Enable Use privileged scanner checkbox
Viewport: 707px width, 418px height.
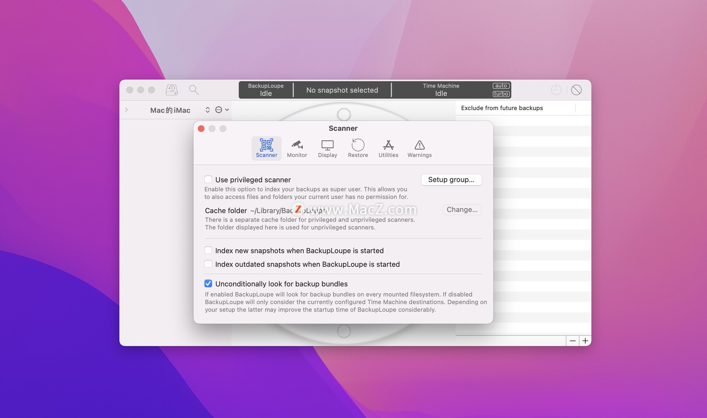pyautogui.click(x=208, y=179)
